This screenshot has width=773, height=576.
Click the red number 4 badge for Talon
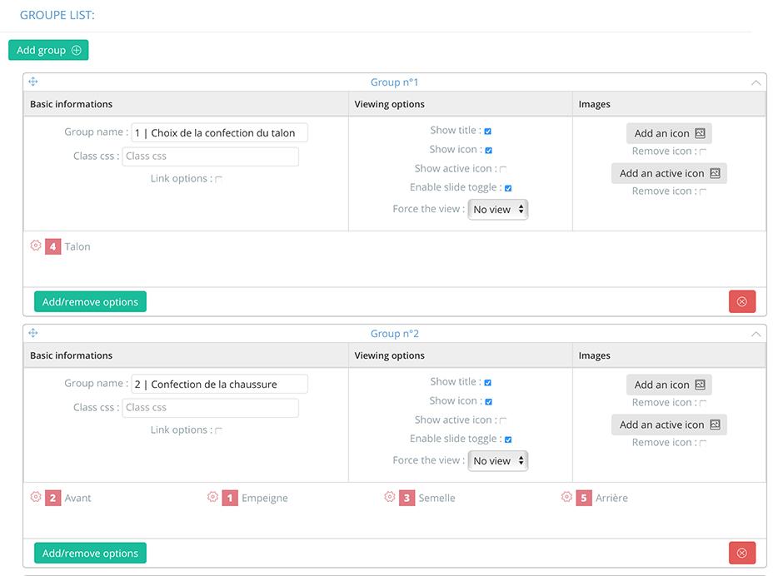(52, 246)
